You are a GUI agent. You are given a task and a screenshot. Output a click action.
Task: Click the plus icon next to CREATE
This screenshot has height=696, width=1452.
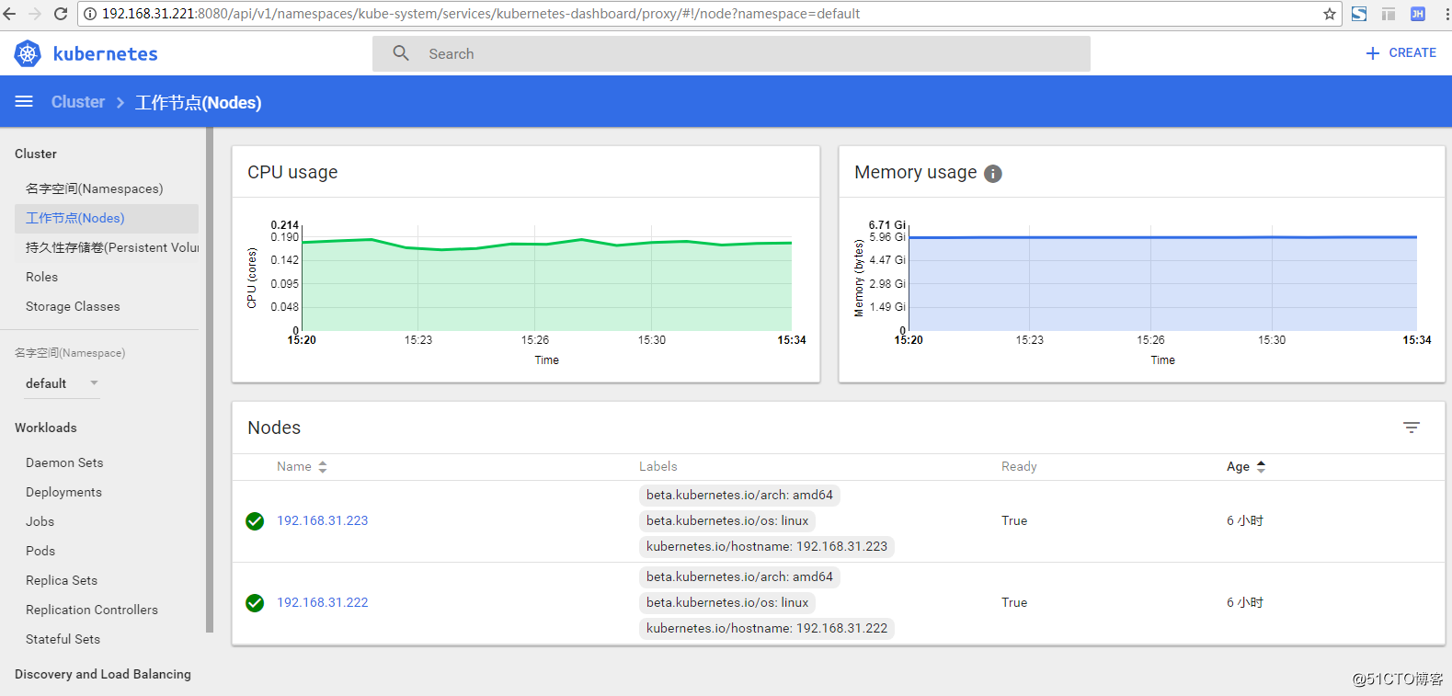coord(1373,53)
